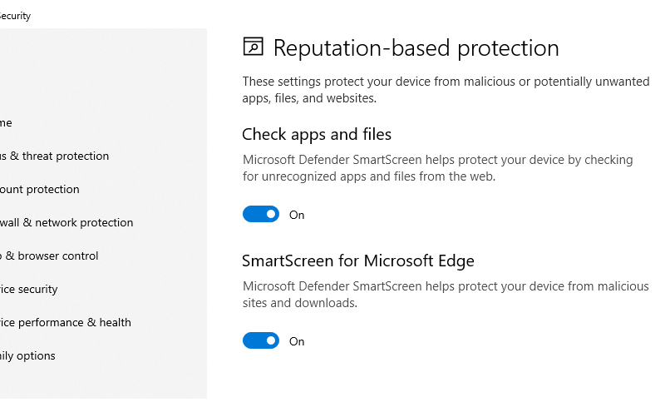Click the Check apps and files heading
This screenshot has width=665, height=412.
pyautogui.click(x=317, y=134)
